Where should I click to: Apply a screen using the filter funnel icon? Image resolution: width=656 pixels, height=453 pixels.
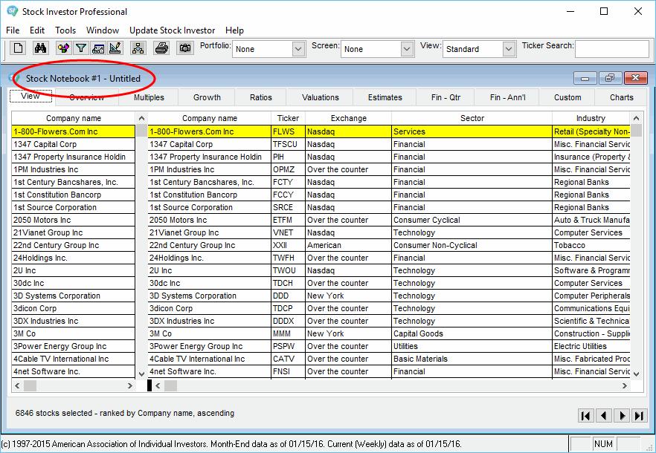(81, 48)
